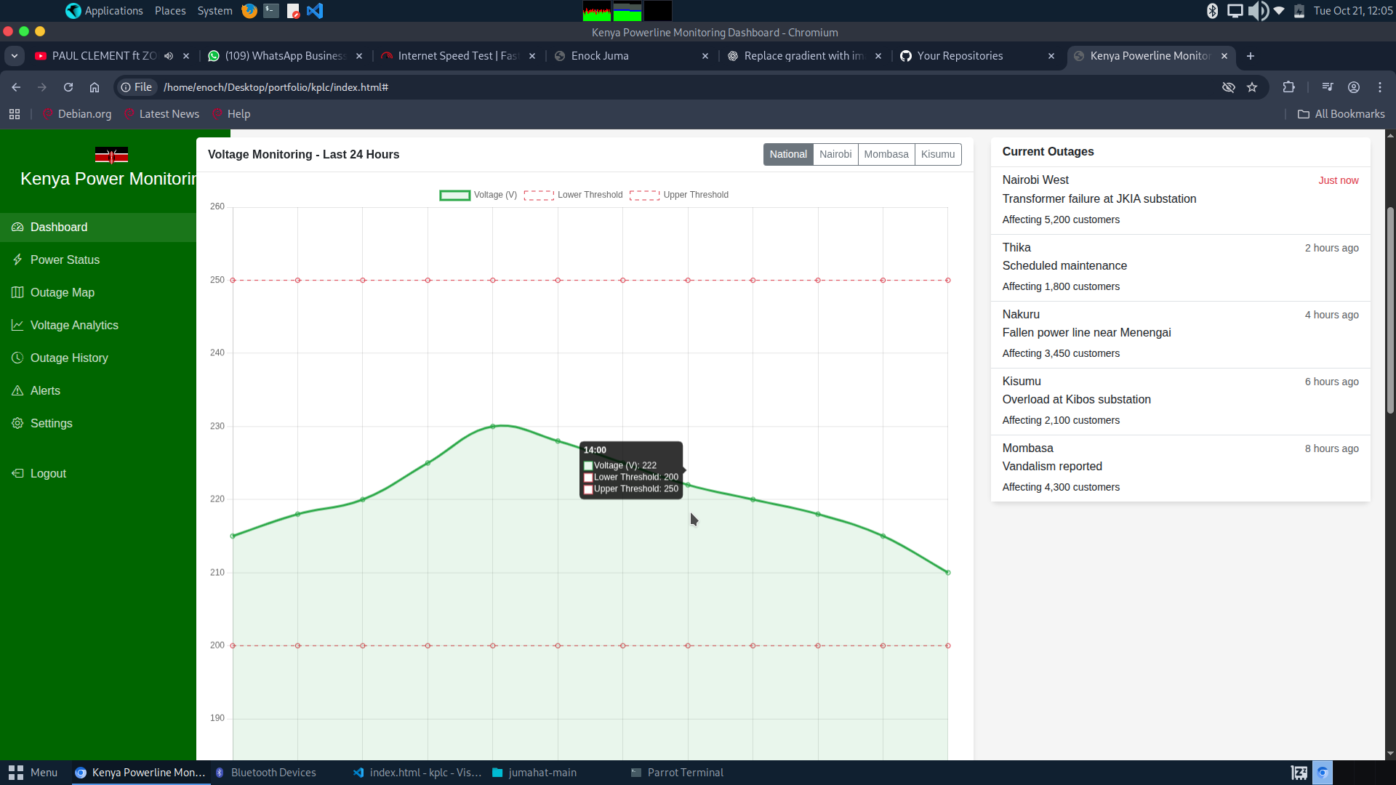Open the Outage Map from sidebar
This screenshot has width=1396, height=785.
point(62,292)
